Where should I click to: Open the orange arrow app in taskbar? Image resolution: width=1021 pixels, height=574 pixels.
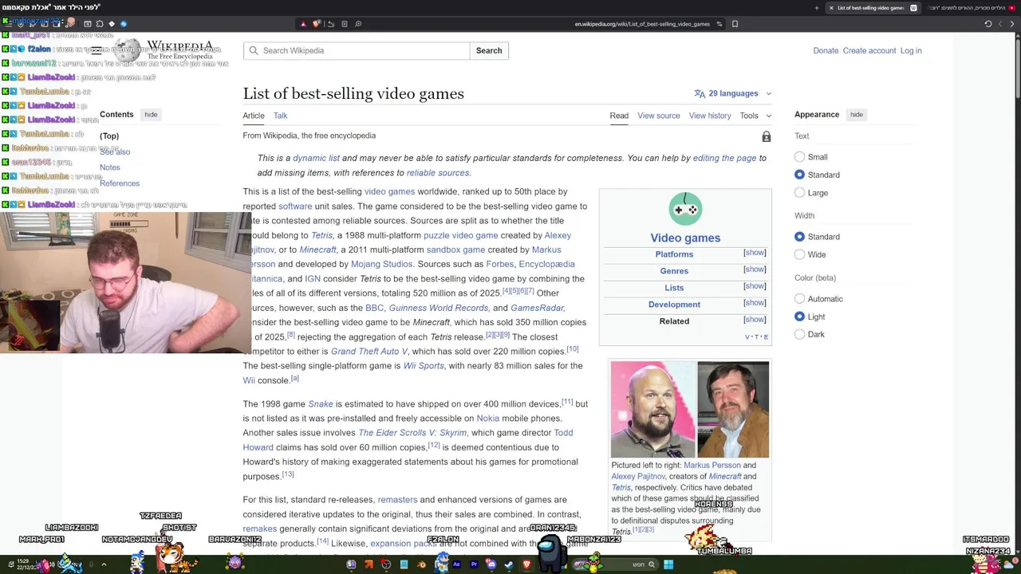(x=369, y=564)
